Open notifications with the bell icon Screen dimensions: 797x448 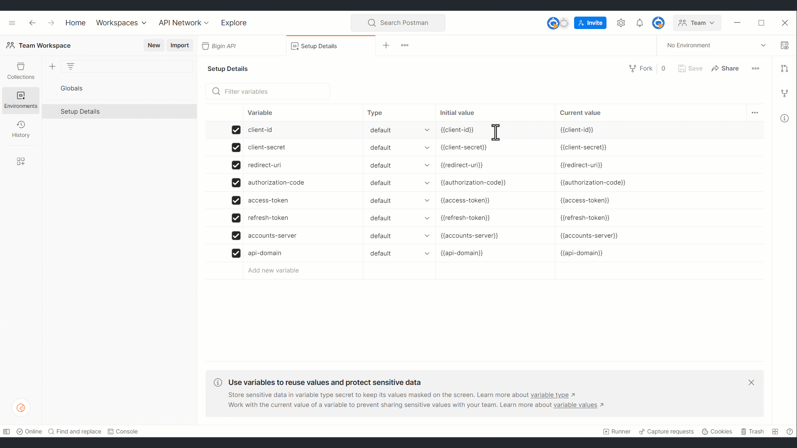[x=639, y=23]
